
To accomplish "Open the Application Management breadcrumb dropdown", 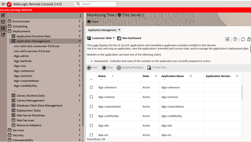I will pyautogui.click(x=104, y=30).
